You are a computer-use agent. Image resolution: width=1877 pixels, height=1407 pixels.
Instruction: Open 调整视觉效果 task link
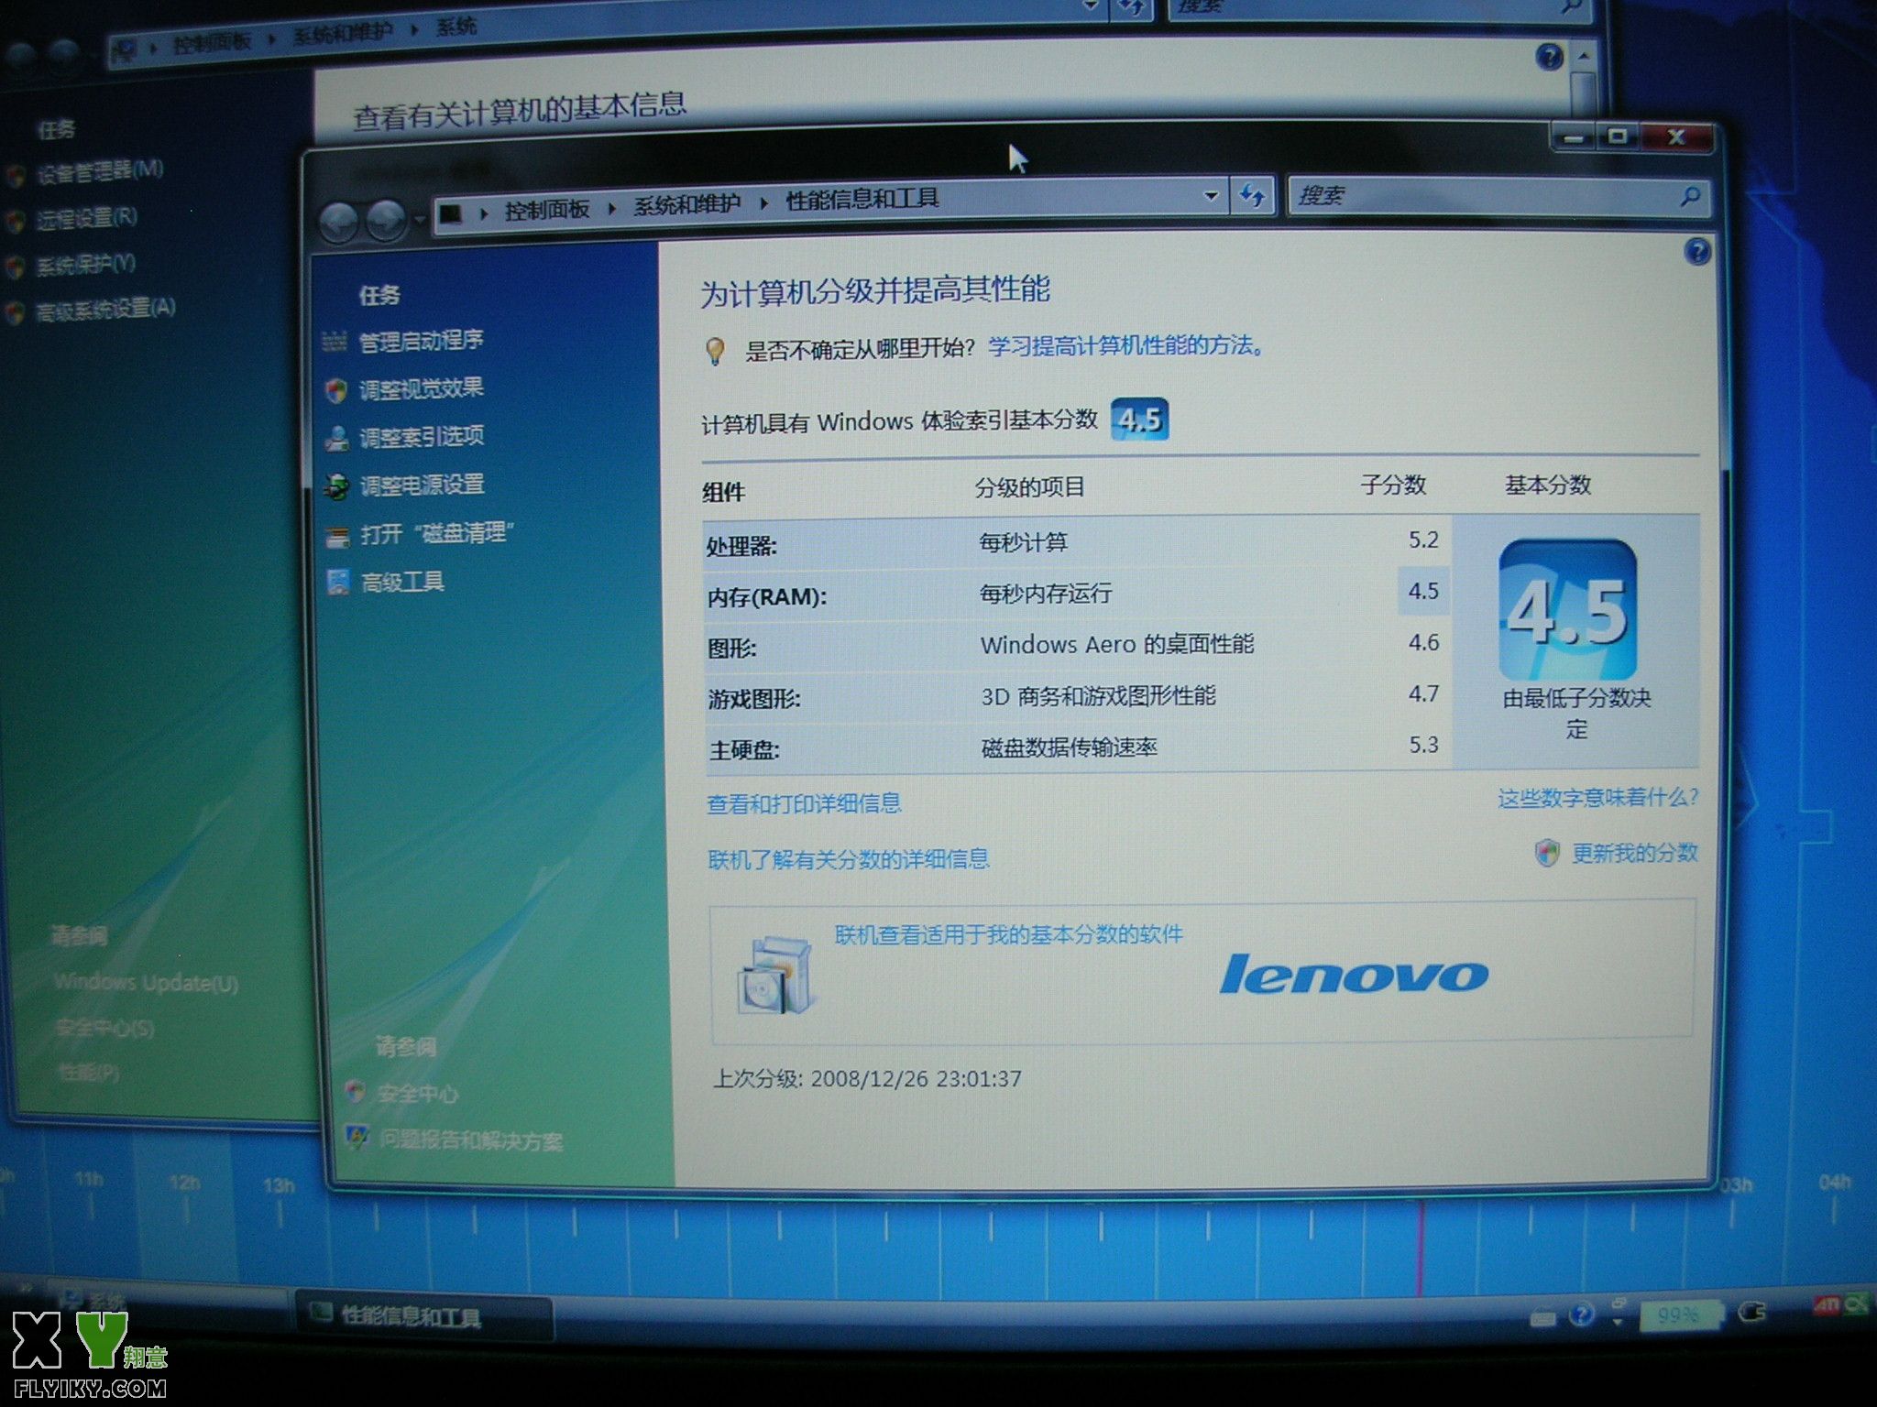click(x=421, y=388)
